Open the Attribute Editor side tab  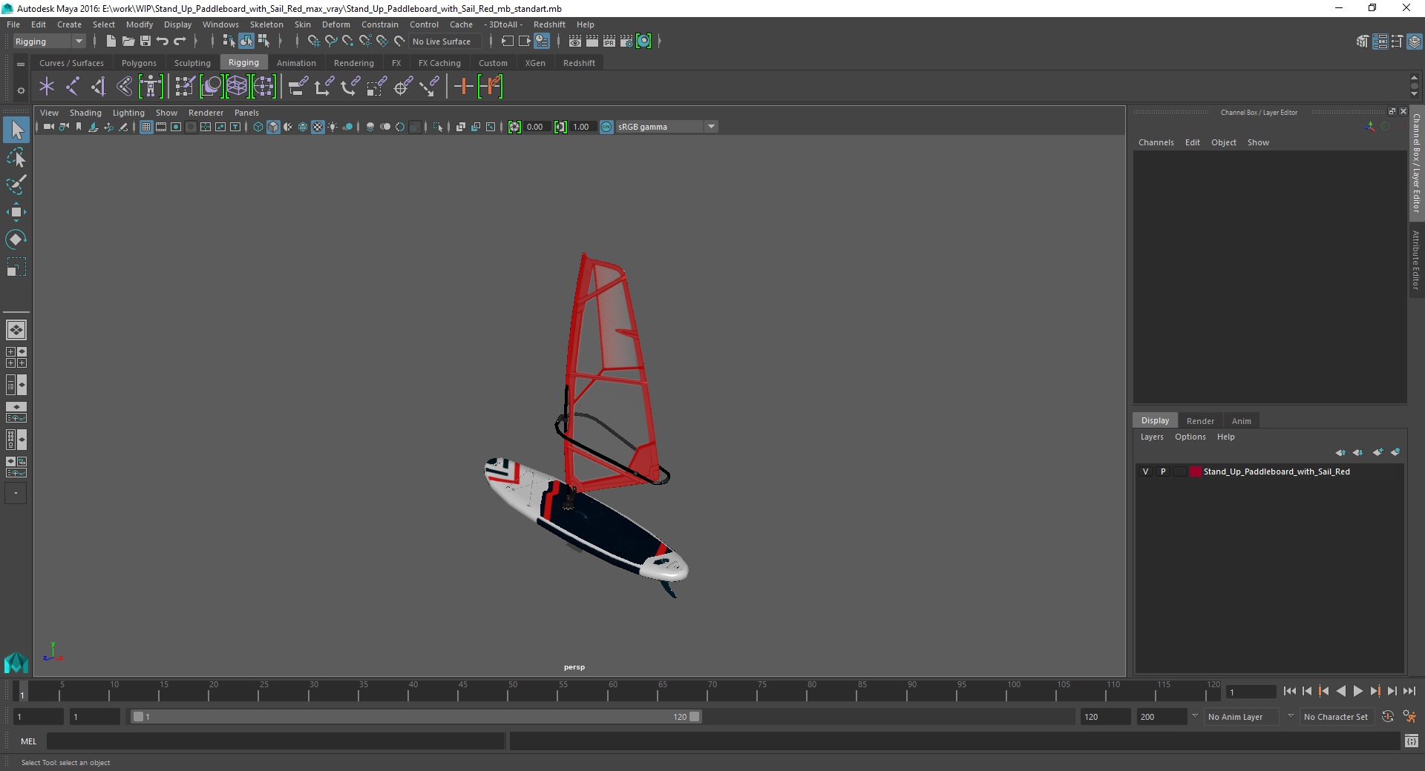[1416, 259]
